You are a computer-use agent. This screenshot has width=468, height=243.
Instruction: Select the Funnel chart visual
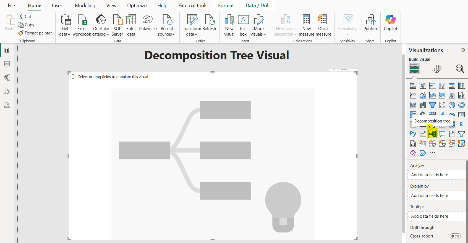click(432, 105)
